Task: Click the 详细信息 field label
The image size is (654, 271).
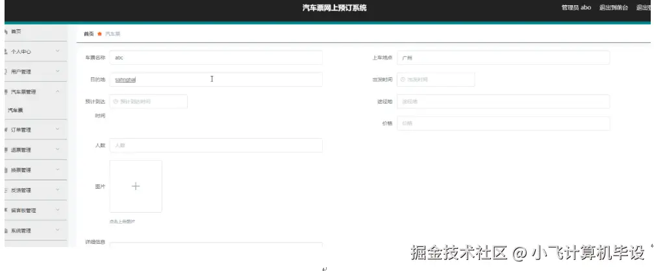Action: [95, 242]
